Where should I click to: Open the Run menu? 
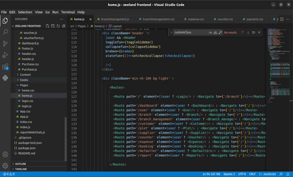(x=55, y=12)
